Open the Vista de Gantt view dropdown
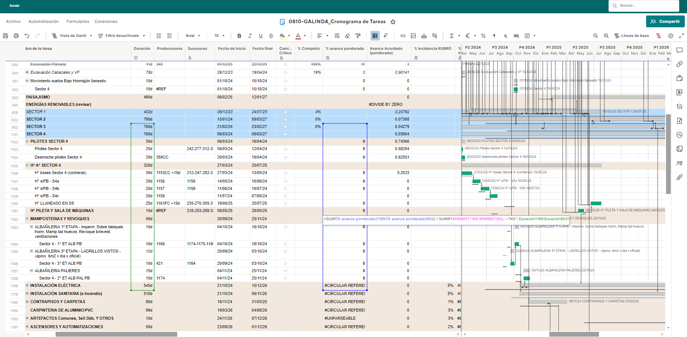687x337 pixels. pyautogui.click(x=72, y=36)
